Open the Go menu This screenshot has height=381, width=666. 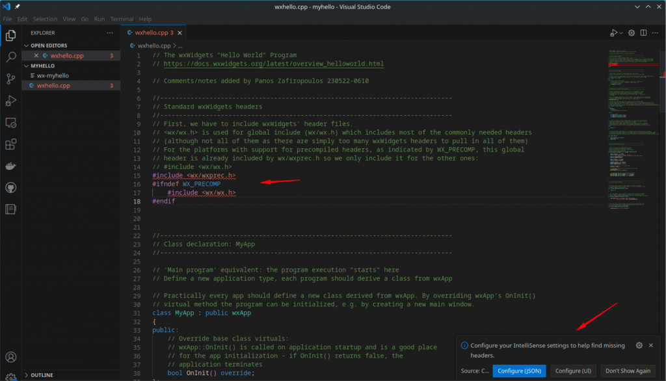(85, 19)
